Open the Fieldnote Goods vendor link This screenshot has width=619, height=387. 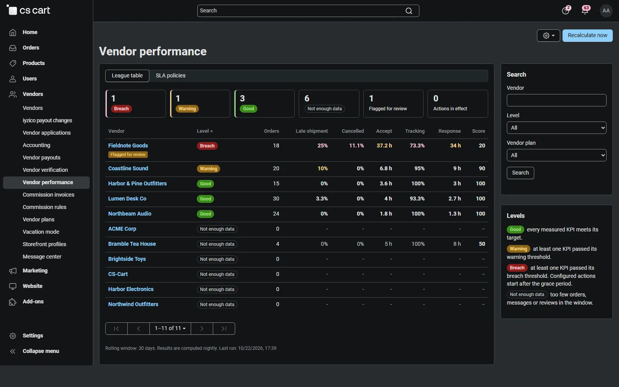pos(128,146)
